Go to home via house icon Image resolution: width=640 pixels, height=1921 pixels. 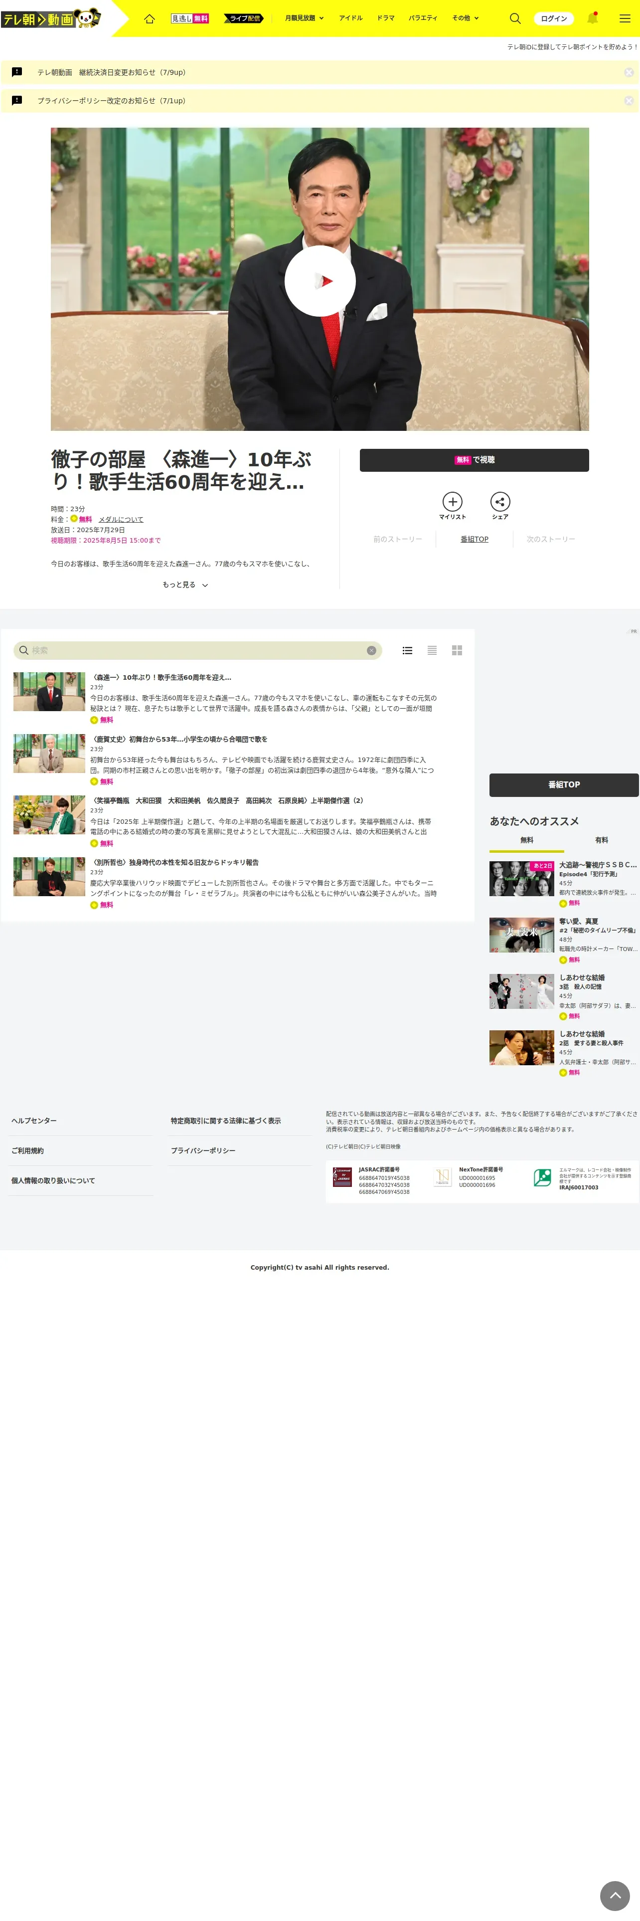point(149,18)
